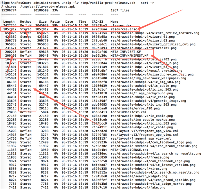
Task: Select total length value 15286774
Action: click(x=9, y=10)
